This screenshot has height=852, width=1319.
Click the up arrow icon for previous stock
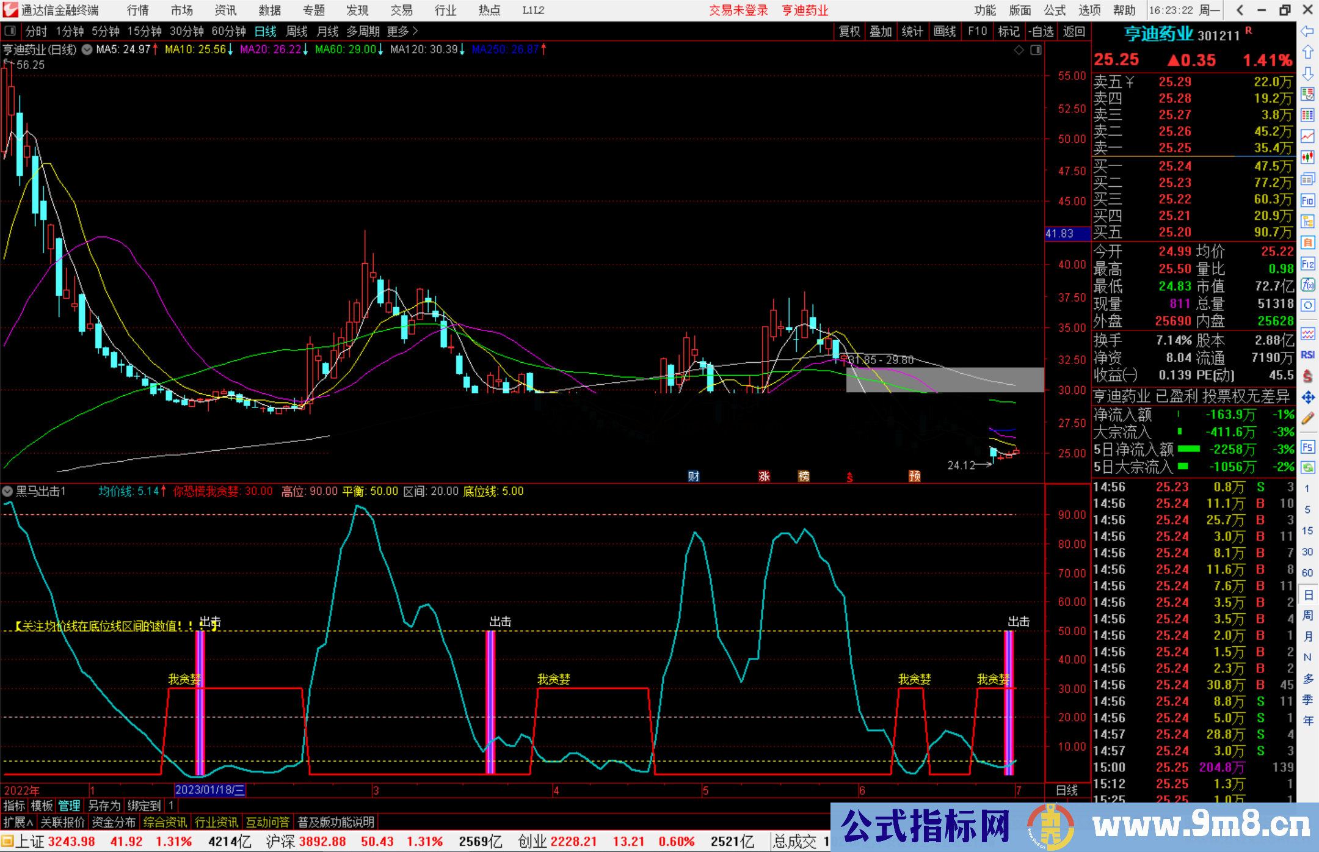[1307, 53]
